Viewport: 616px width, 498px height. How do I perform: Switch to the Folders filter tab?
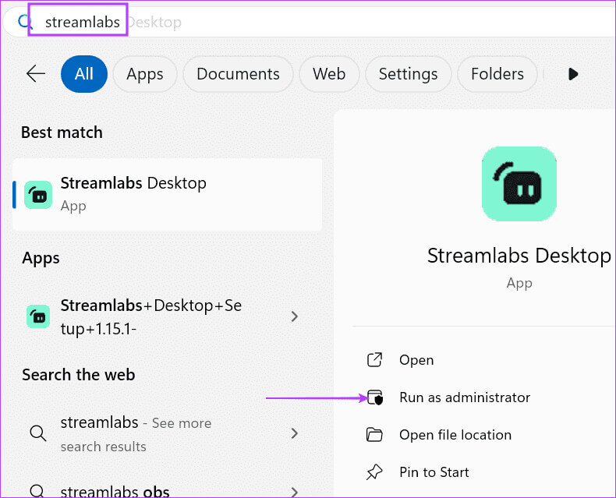tap(497, 74)
